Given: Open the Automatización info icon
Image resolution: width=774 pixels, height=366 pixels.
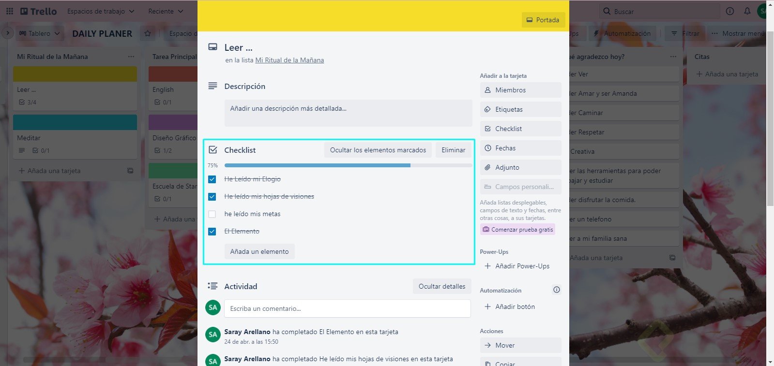Looking at the screenshot, I should coord(557,290).
